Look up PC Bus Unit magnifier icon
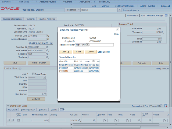The image size is (172, 129). point(150,120)
